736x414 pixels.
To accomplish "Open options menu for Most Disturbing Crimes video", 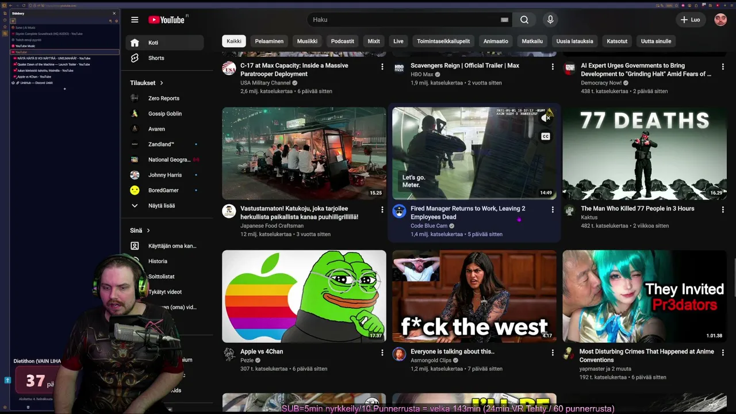I will coord(722,352).
